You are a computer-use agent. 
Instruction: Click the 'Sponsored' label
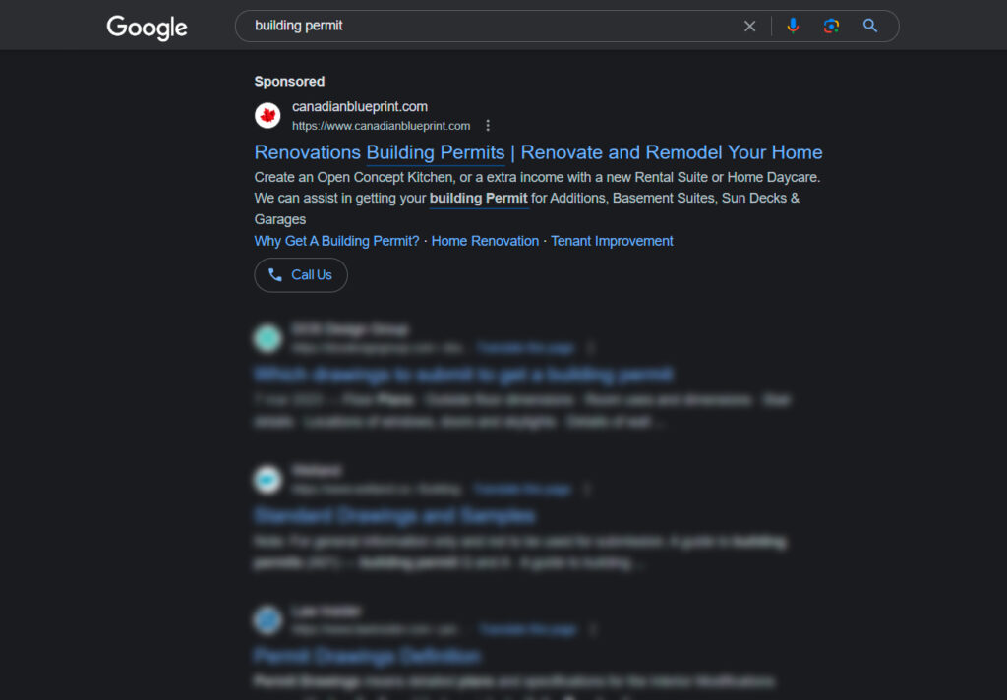(290, 82)
